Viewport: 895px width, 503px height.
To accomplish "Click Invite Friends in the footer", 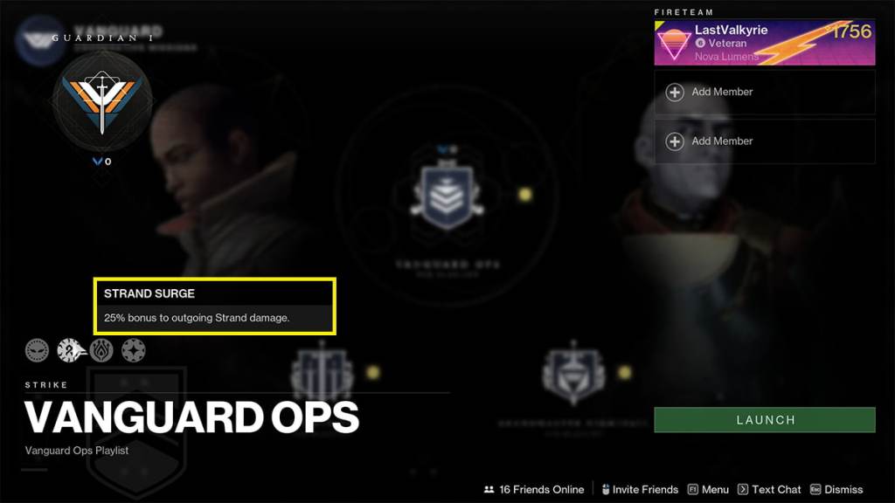I will (640, 489).
